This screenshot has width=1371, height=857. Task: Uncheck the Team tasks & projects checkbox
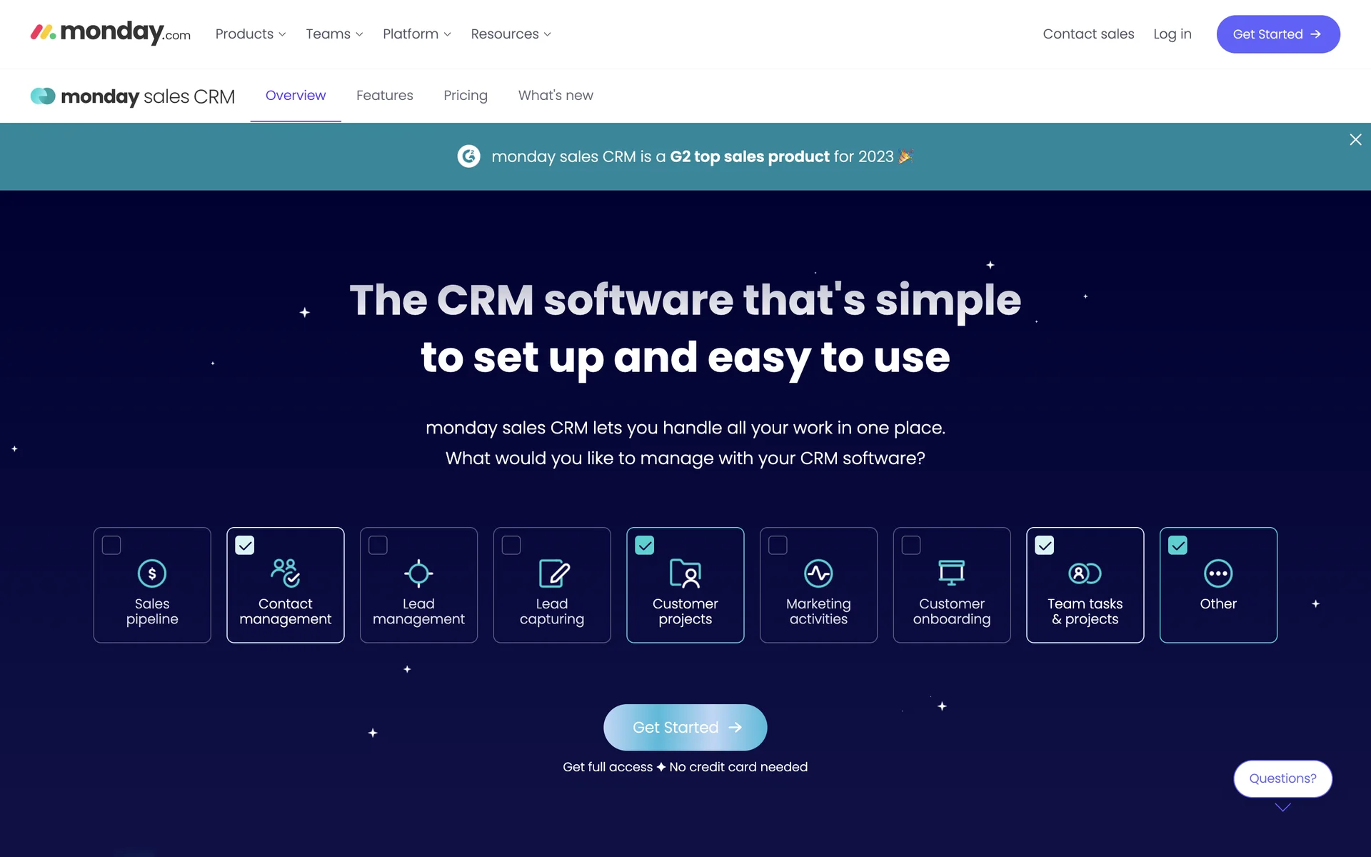[x=1045, y=546]
